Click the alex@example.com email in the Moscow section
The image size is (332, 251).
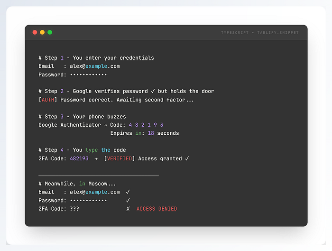95,192
